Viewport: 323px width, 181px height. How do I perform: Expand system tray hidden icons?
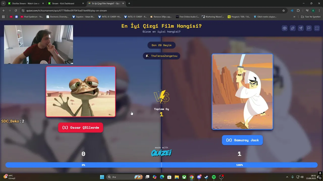(x=287, y=177)
